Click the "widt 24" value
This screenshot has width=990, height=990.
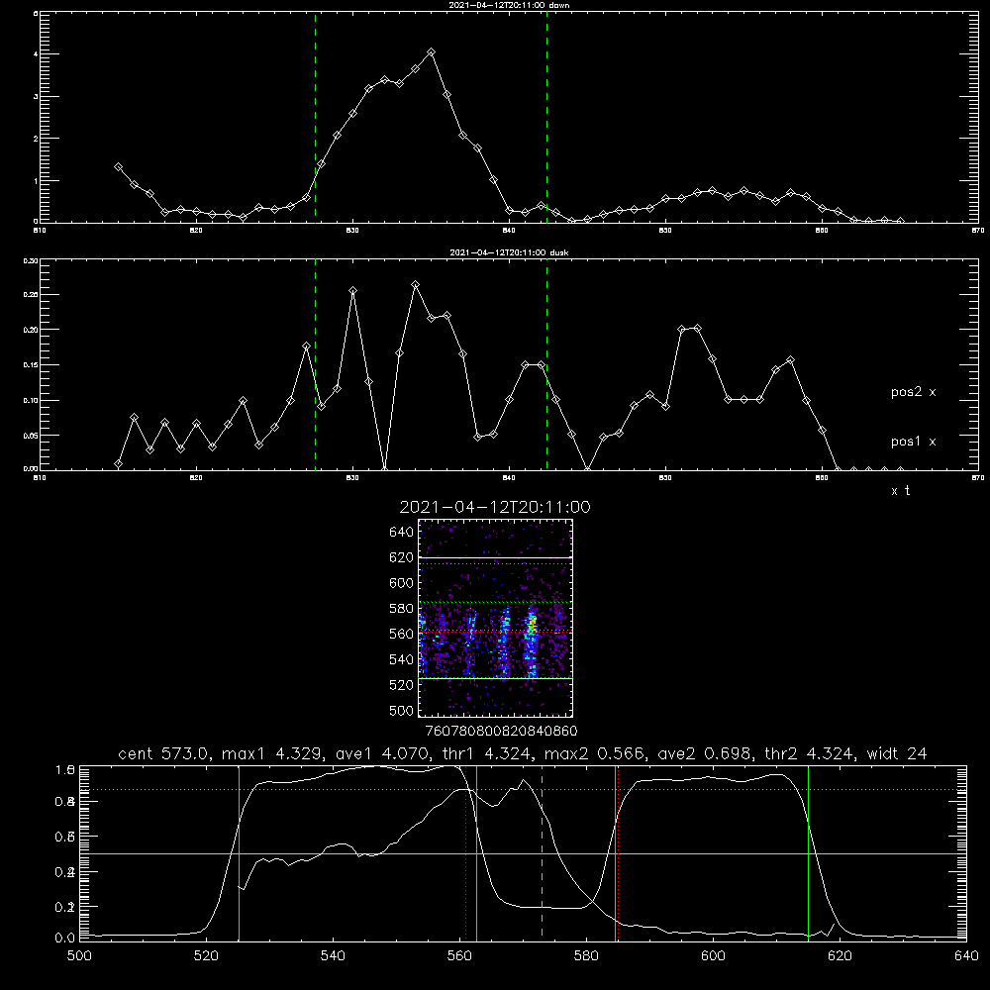point(897,753)
